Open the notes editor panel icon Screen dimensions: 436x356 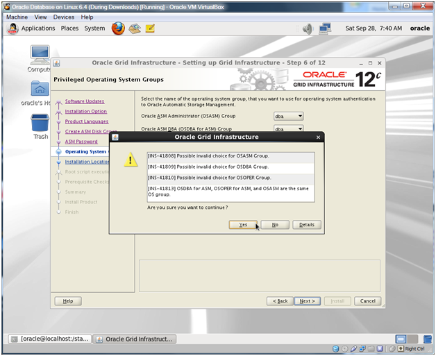(149, 28)
